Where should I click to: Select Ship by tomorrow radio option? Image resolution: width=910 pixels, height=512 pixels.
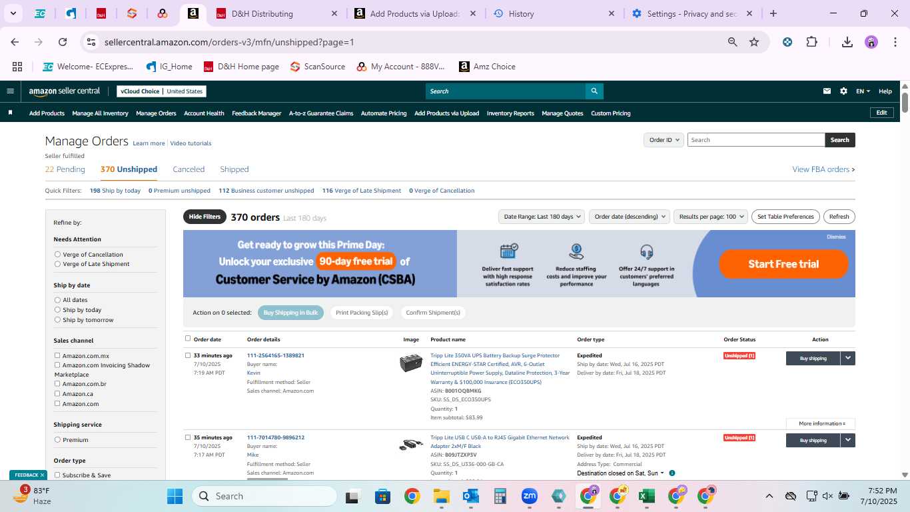tap(57, 320)
